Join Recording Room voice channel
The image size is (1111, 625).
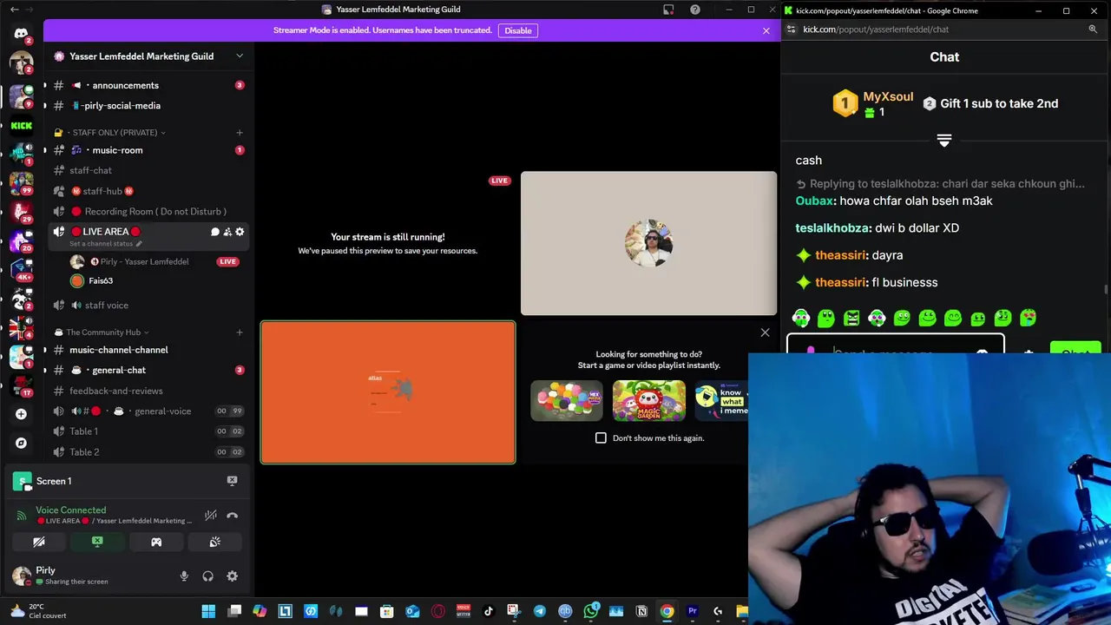pos(148,211)
